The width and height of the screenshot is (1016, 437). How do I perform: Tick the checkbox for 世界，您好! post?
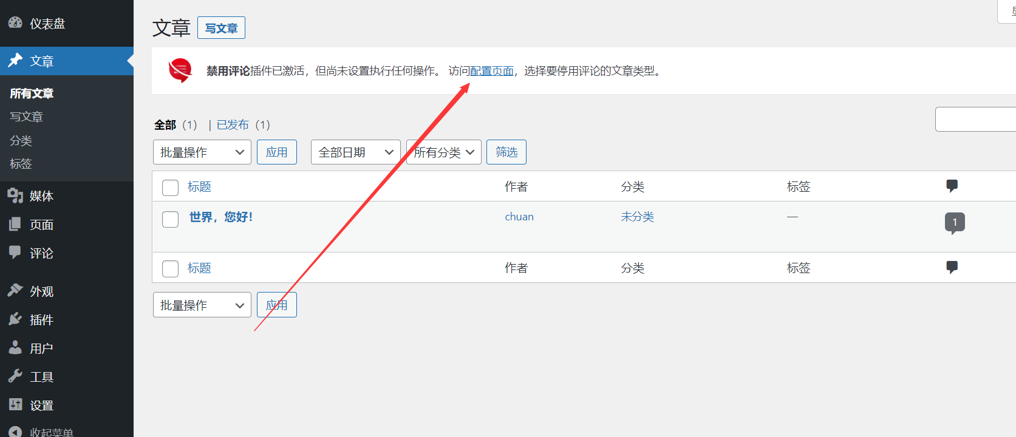pyautogui.click(x=171, y=219)
